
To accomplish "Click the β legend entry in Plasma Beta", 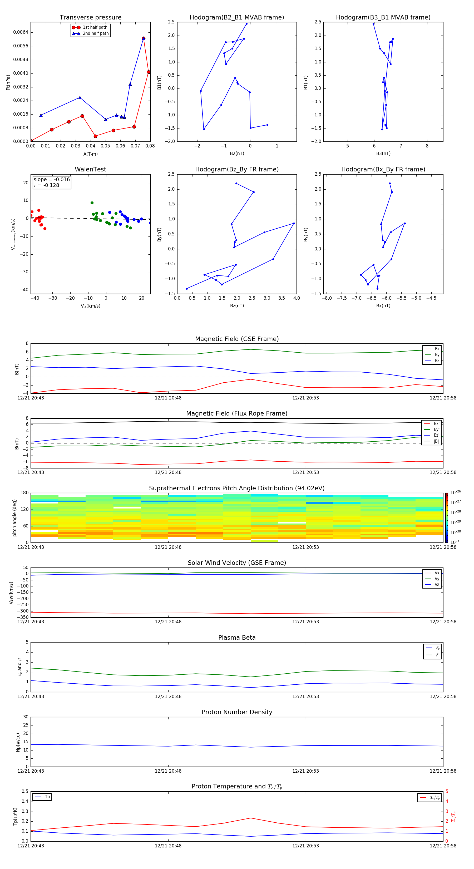I will [432, 655].
